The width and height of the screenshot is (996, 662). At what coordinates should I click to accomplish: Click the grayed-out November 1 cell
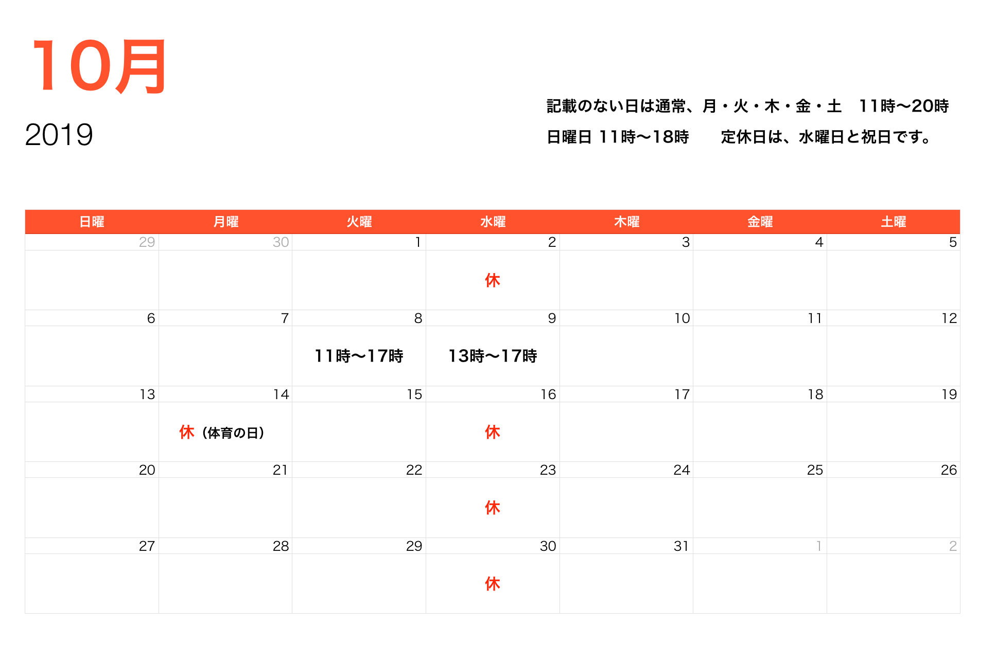[819, 546]
